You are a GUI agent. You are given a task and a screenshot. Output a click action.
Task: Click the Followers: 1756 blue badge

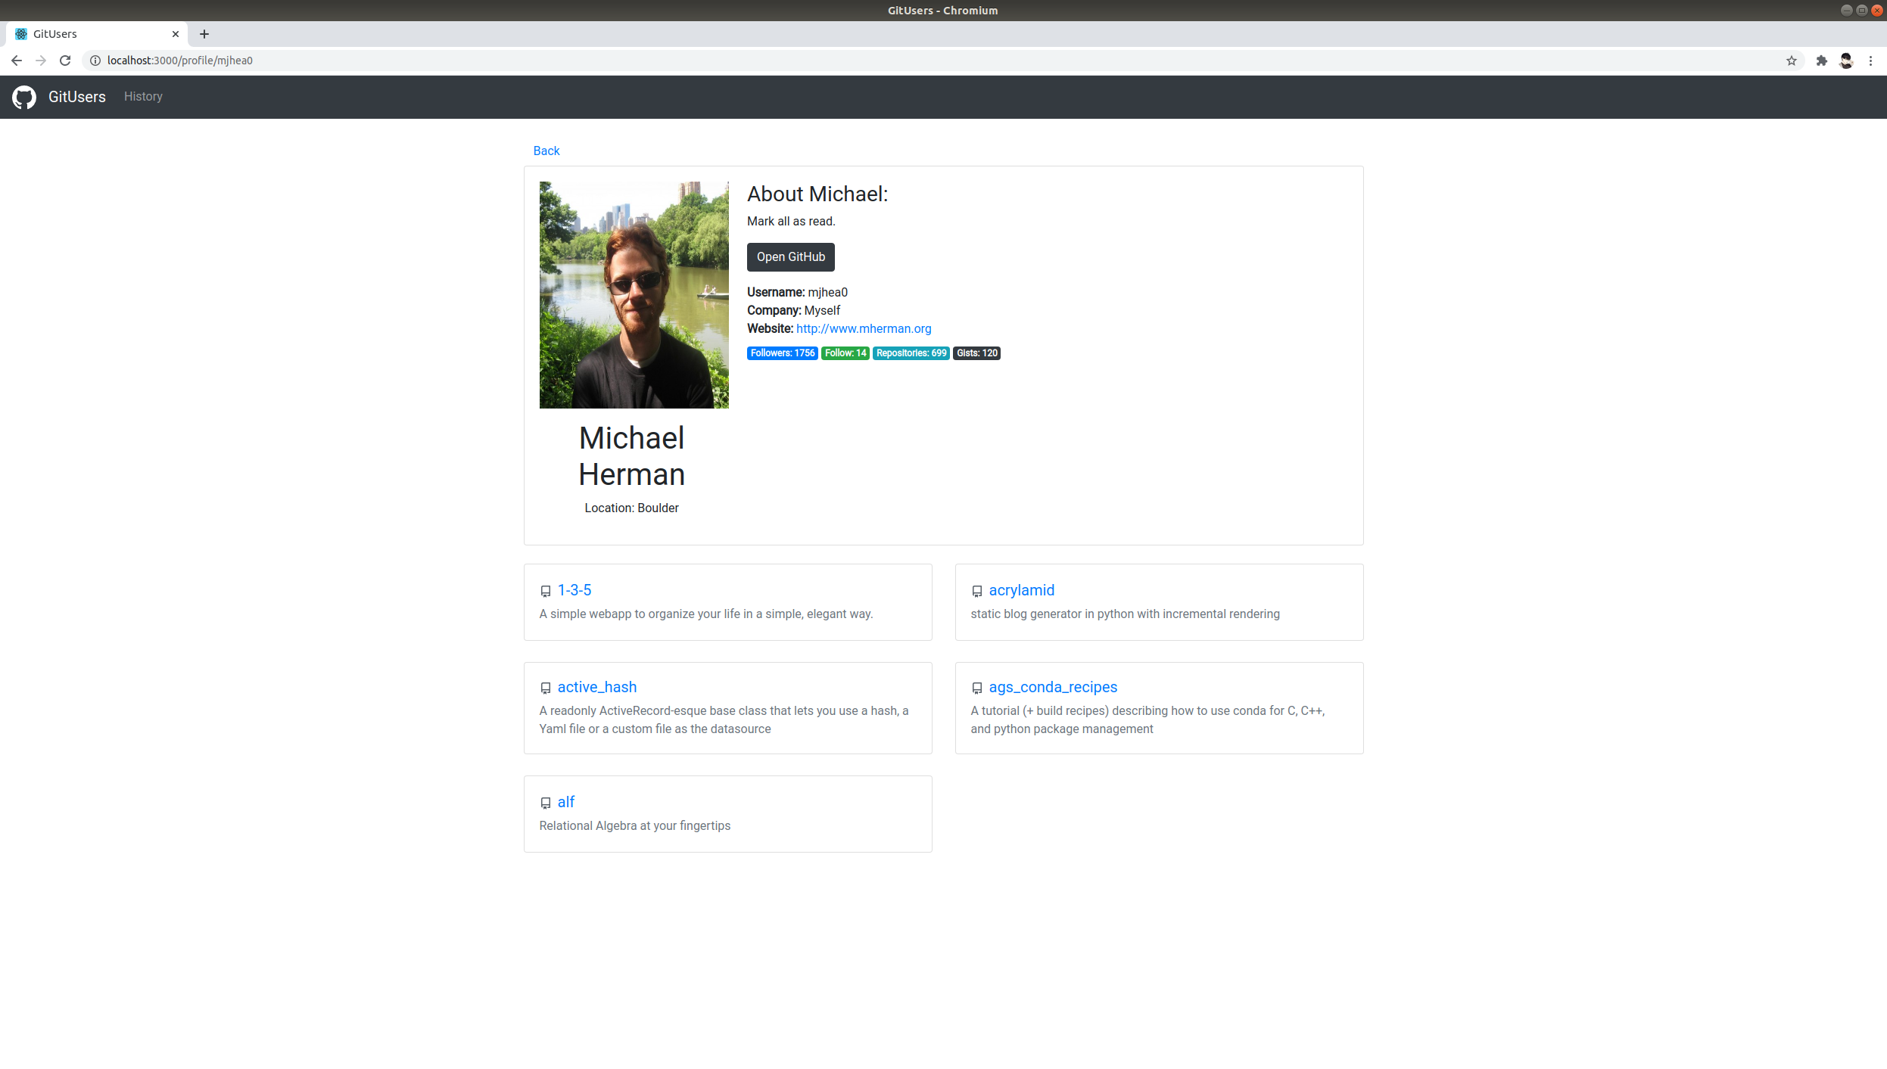pos(782,353)
